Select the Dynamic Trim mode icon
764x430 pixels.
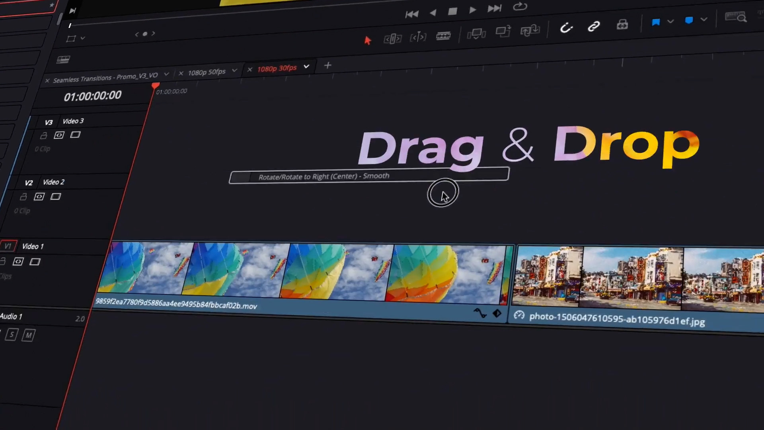pyautogui.click(x=418, y=37)
